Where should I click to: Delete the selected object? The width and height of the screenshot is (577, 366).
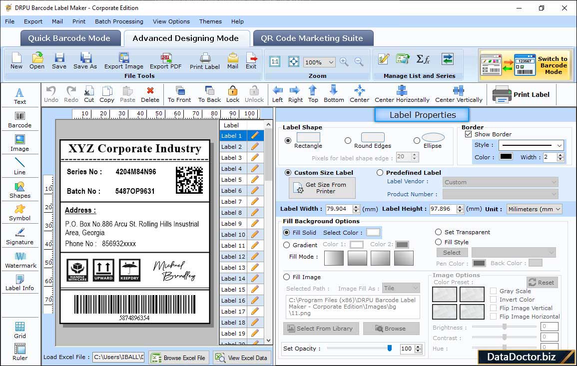point(150,94)
